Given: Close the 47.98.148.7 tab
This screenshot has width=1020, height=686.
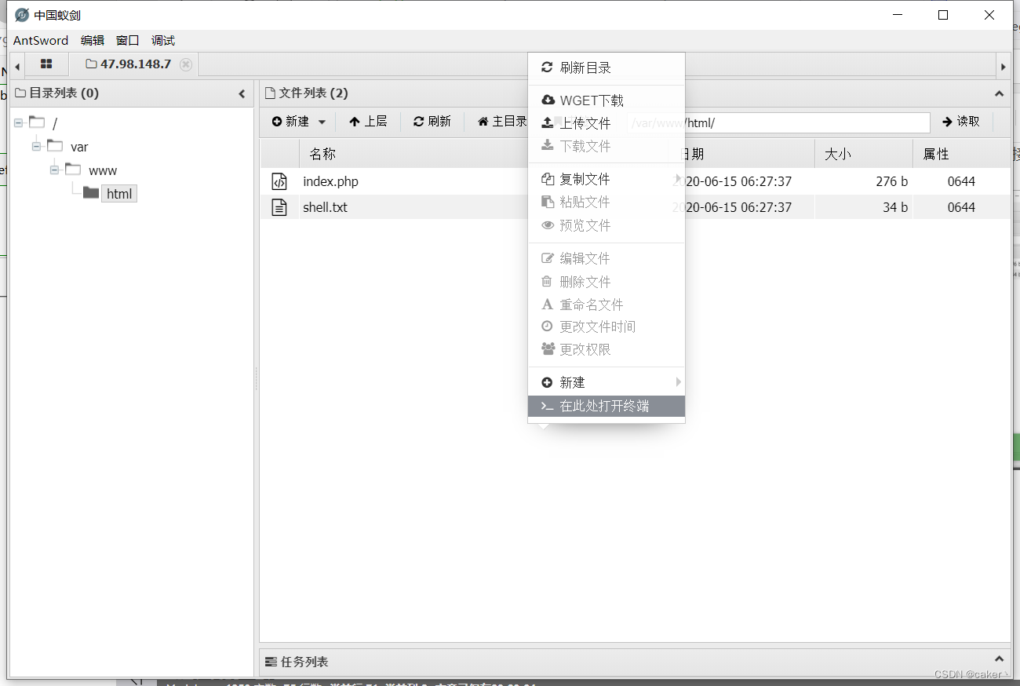Looking at the screenshot, I should click(186, 64).
